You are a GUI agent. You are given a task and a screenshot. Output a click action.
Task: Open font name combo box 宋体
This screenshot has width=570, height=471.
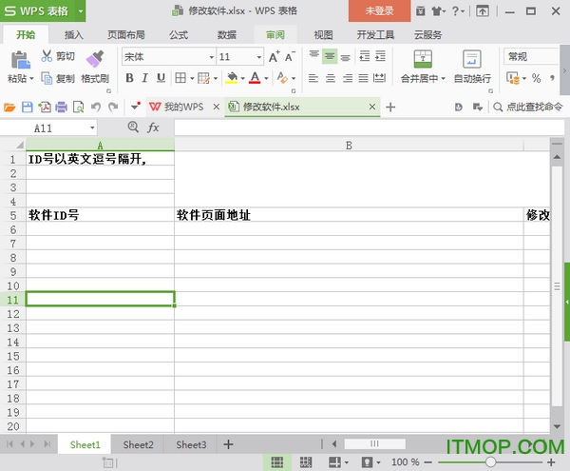point(169,57)
